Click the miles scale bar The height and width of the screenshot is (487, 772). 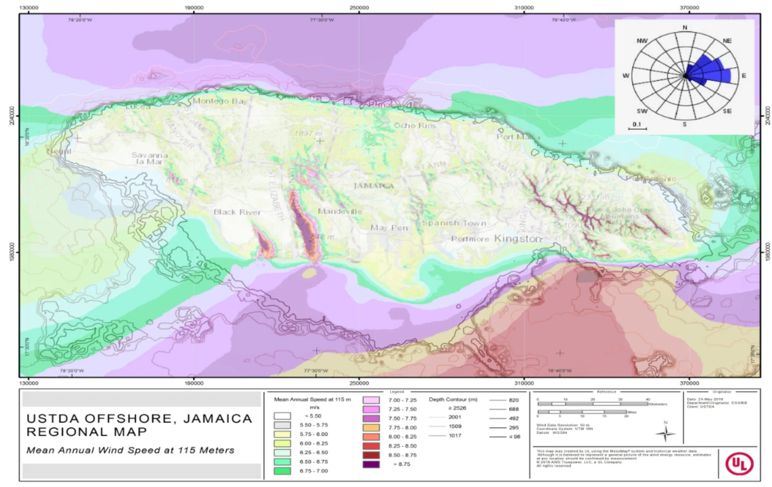(x=582, y=412)
